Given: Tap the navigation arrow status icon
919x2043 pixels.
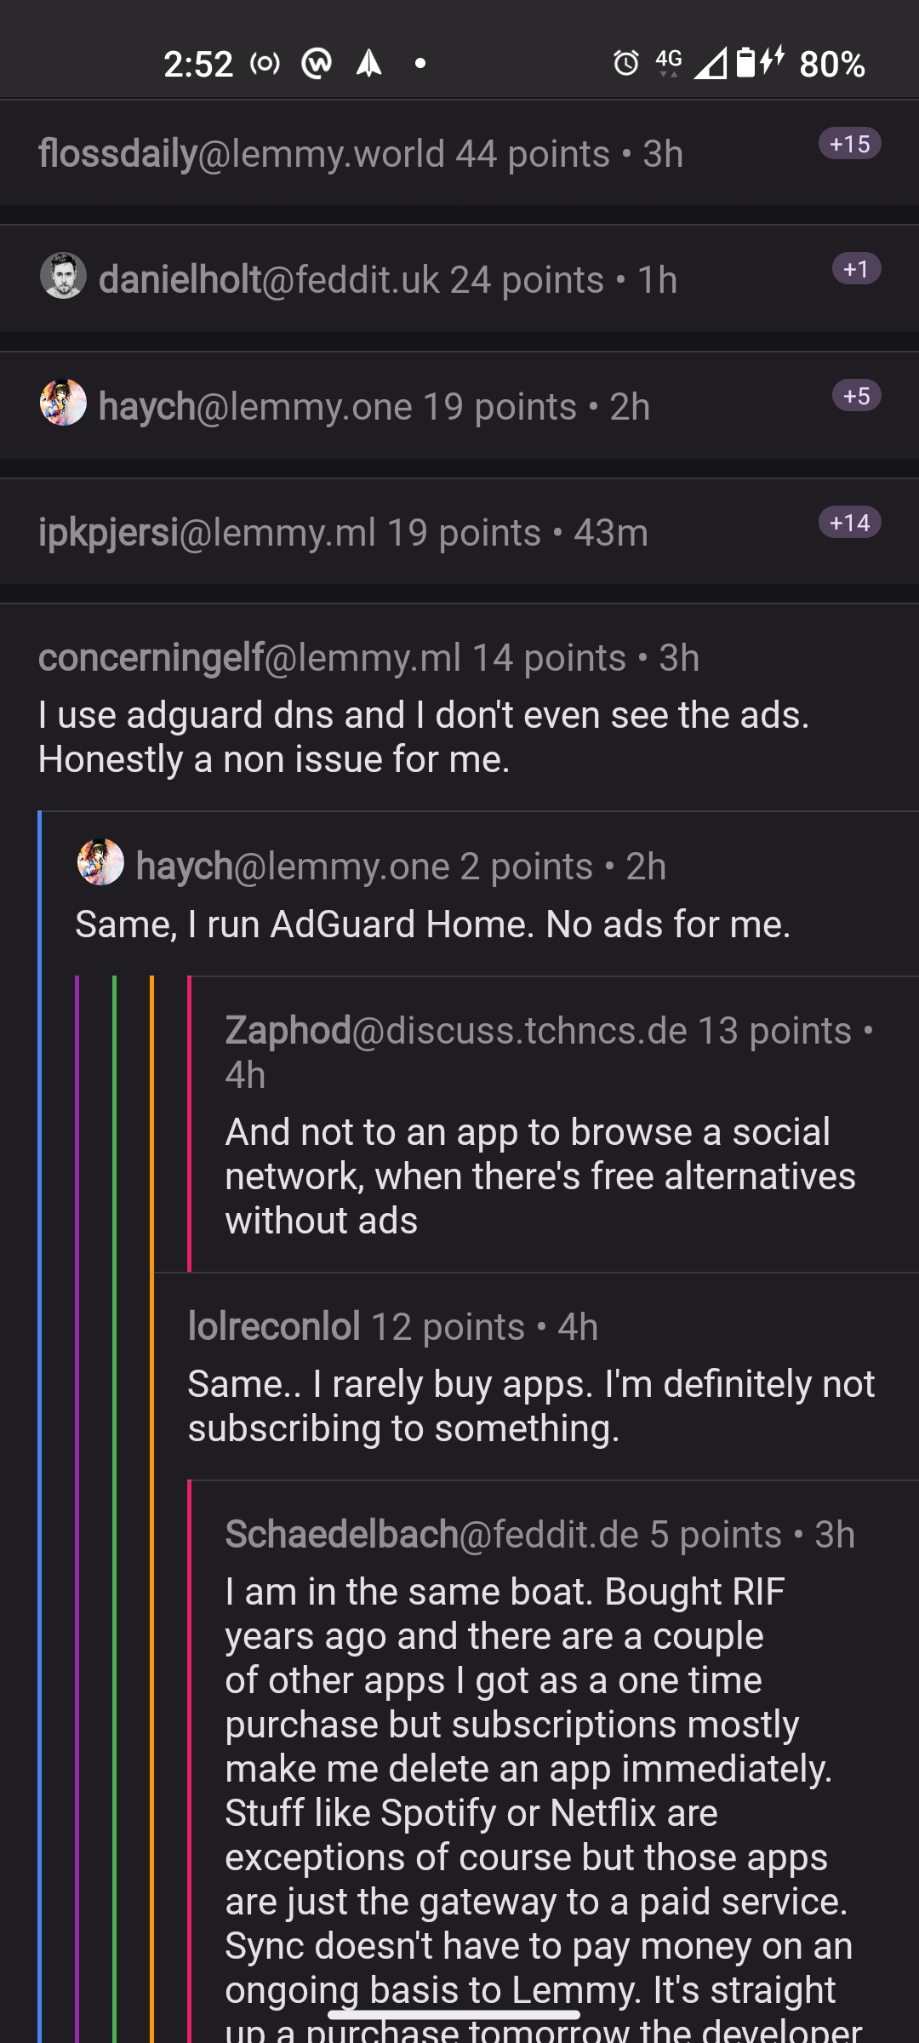Looking at the screenshot, I should pos(368,63).
